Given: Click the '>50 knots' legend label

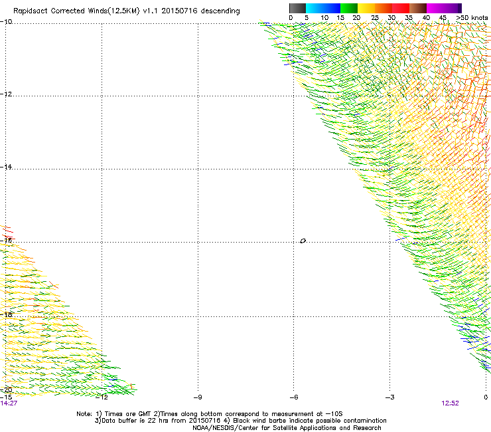Looking at the screenshot, I should click(472, 18).
